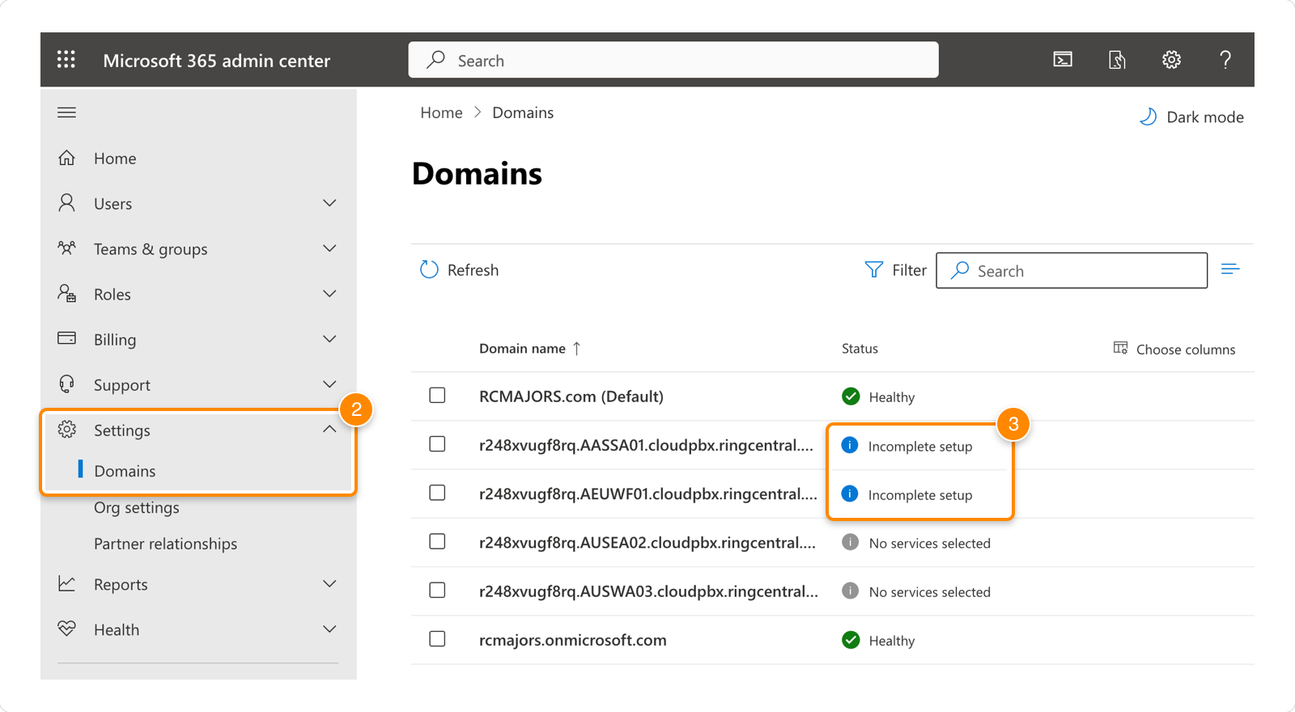This screenshot has height=712, width=1295.
Task: Open Partner relationships in sidebar
Action: 165,544
